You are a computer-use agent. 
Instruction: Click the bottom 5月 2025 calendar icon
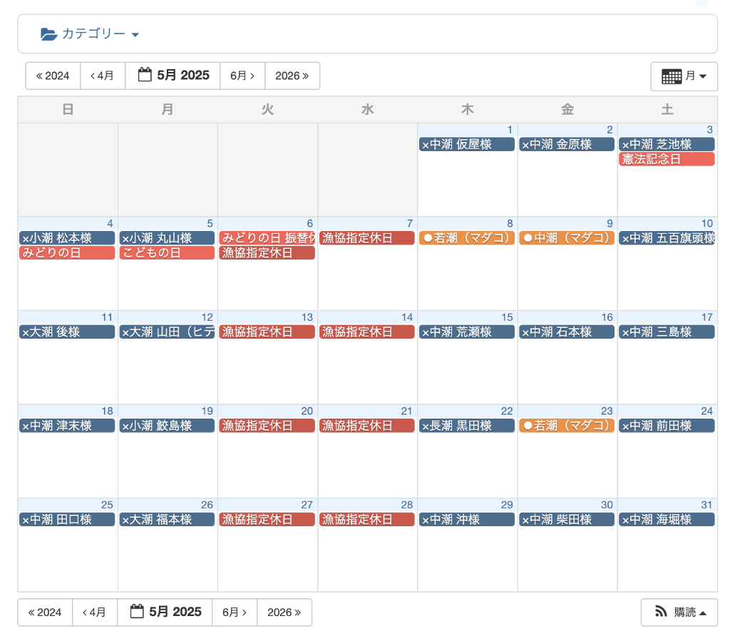pyautogui.click(x=137, y=612)
